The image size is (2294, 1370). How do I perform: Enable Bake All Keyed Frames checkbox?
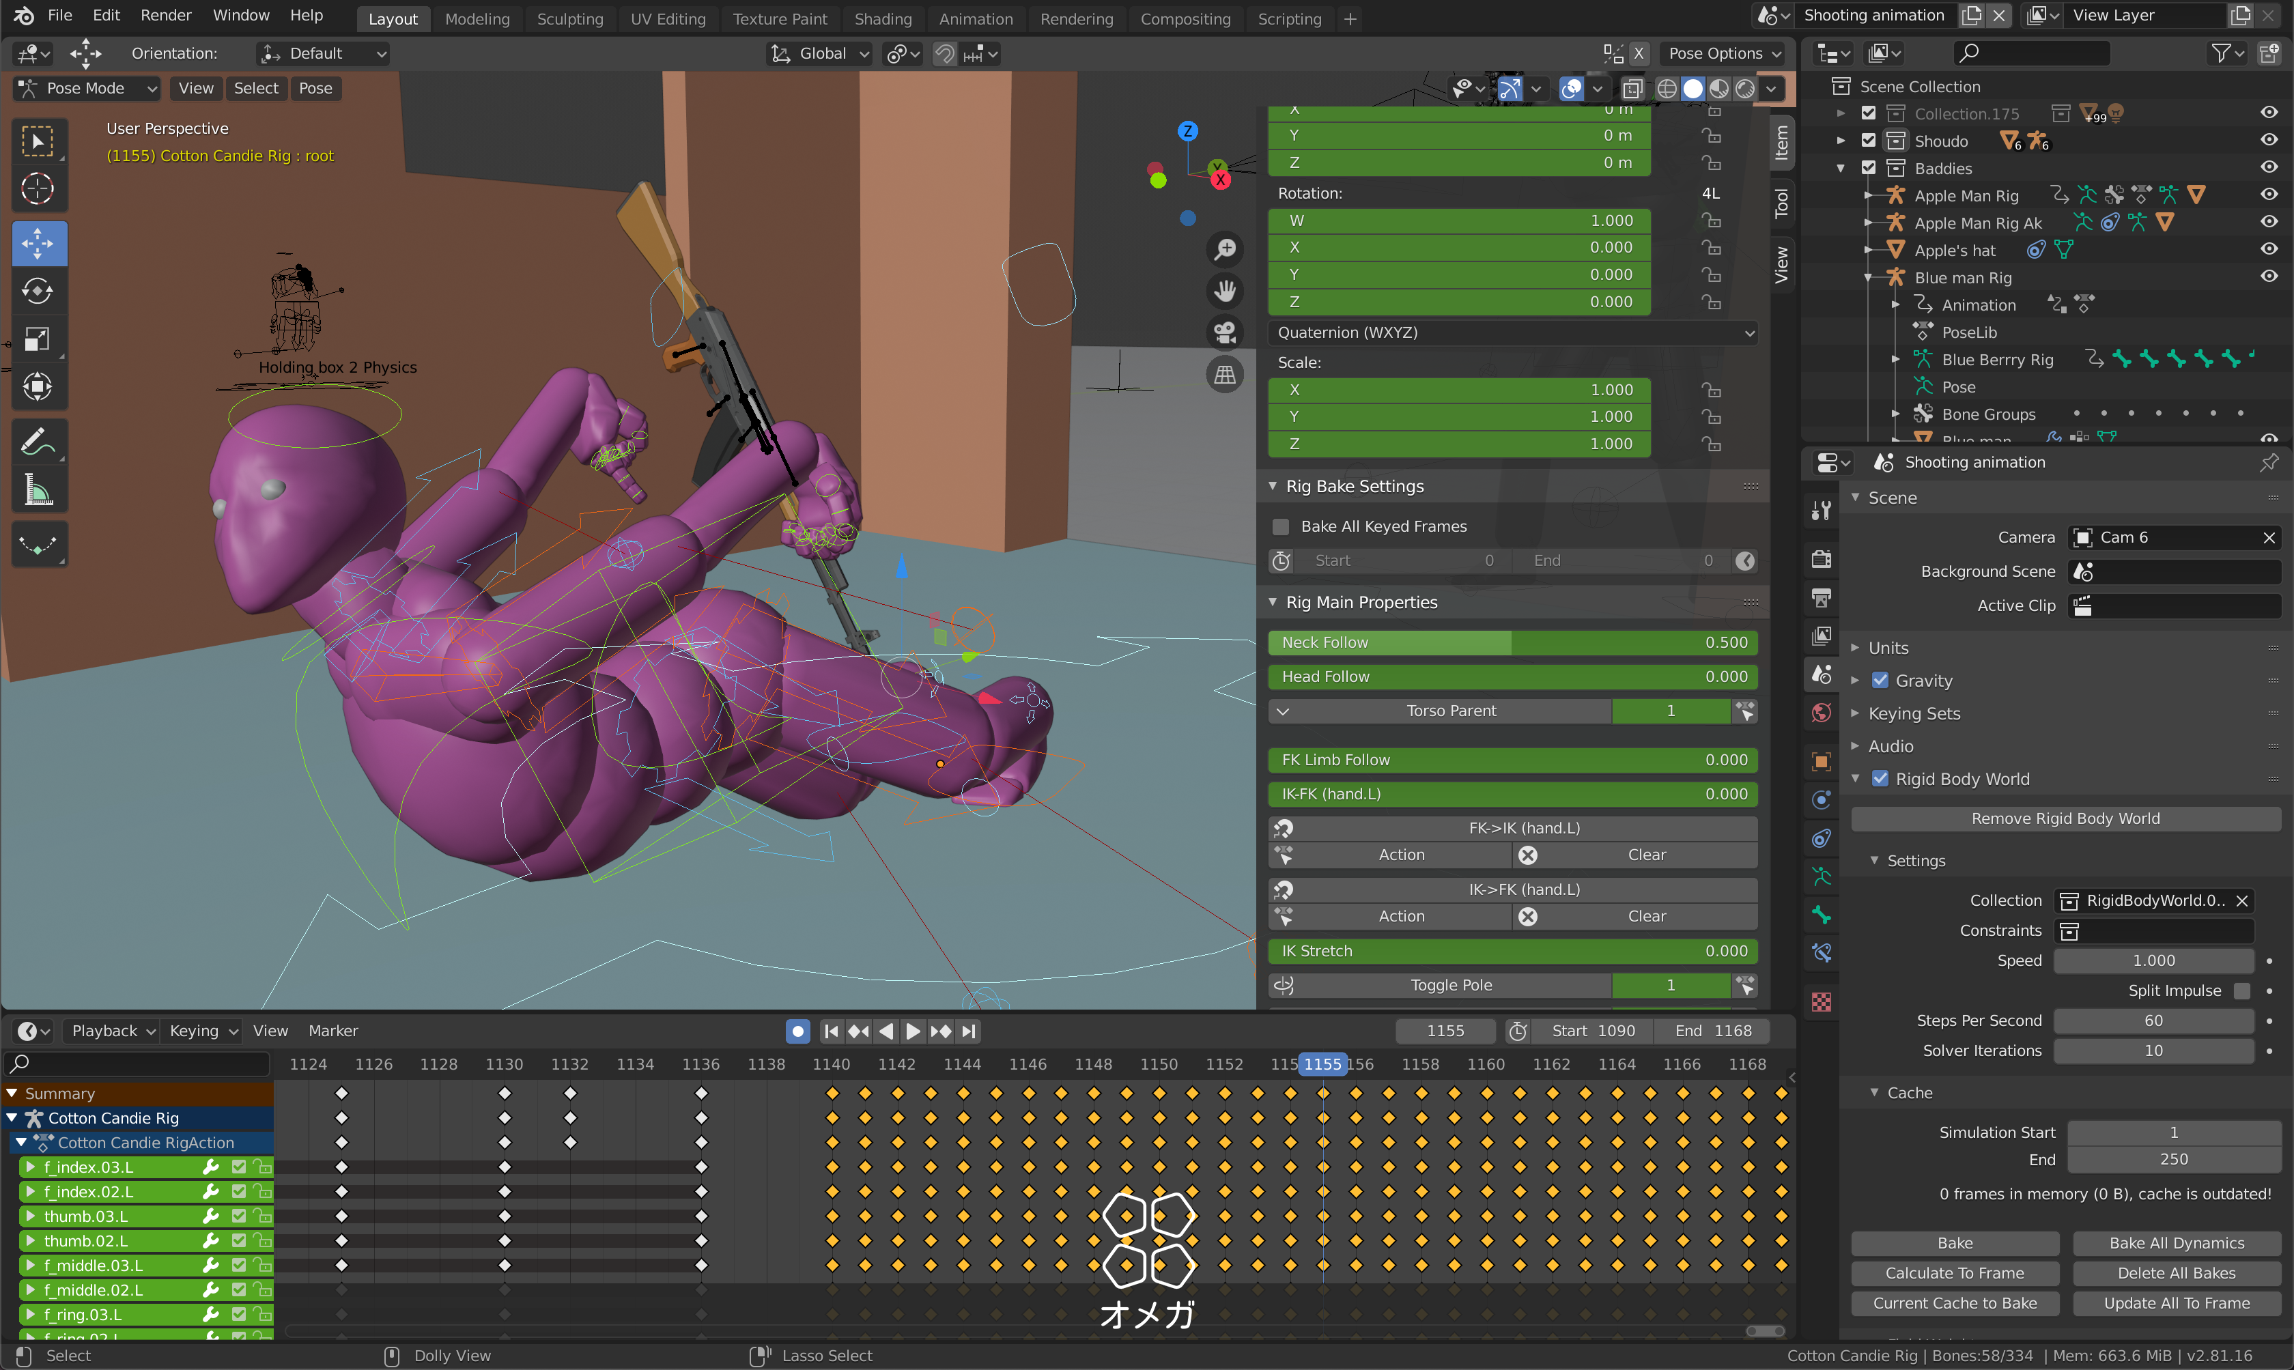1280,526
